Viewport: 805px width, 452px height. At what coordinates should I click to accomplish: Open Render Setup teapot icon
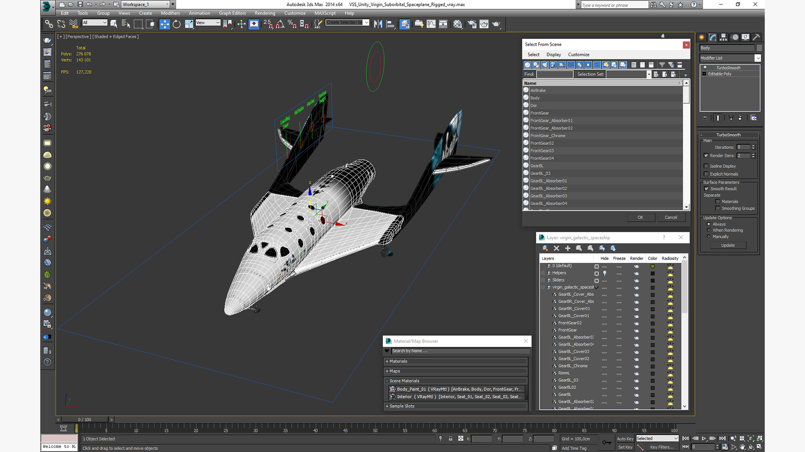(x=472, y=24)
